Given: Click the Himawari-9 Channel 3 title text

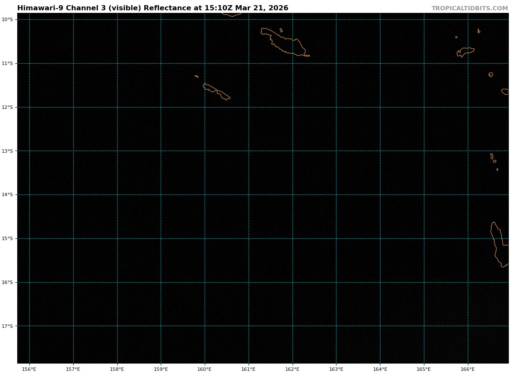Looking at the screenshot, I should tap(153, 8).
